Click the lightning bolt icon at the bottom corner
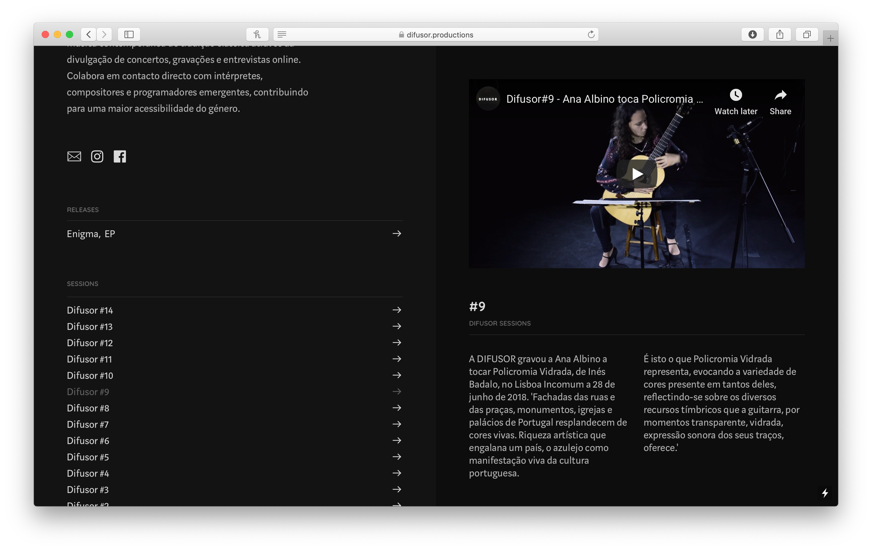872x551 pixels. pyautogui.click(x=825, y=493)
